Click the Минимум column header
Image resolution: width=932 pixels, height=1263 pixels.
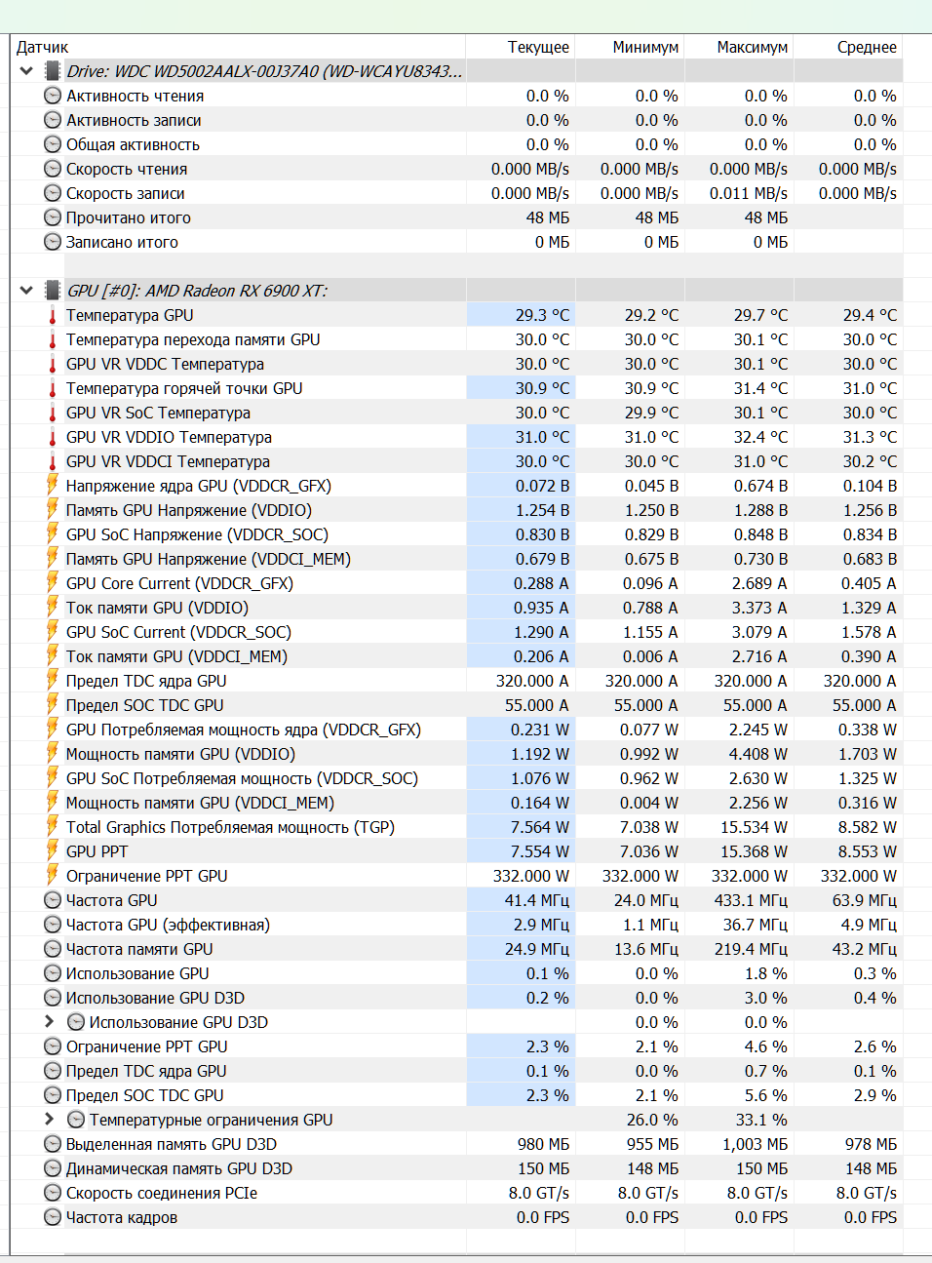pos(645,47)
